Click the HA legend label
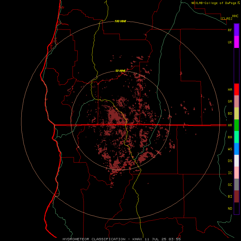This screenshot has width=241, height=241. 230,90
